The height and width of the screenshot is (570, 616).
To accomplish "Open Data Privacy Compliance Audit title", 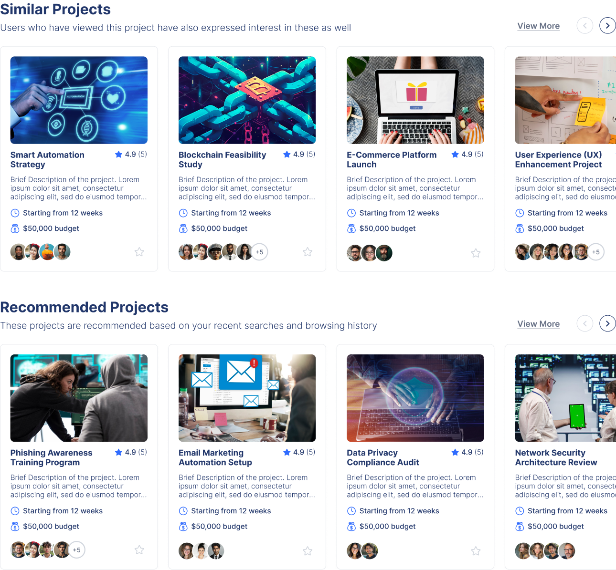I will click(383, 458).
